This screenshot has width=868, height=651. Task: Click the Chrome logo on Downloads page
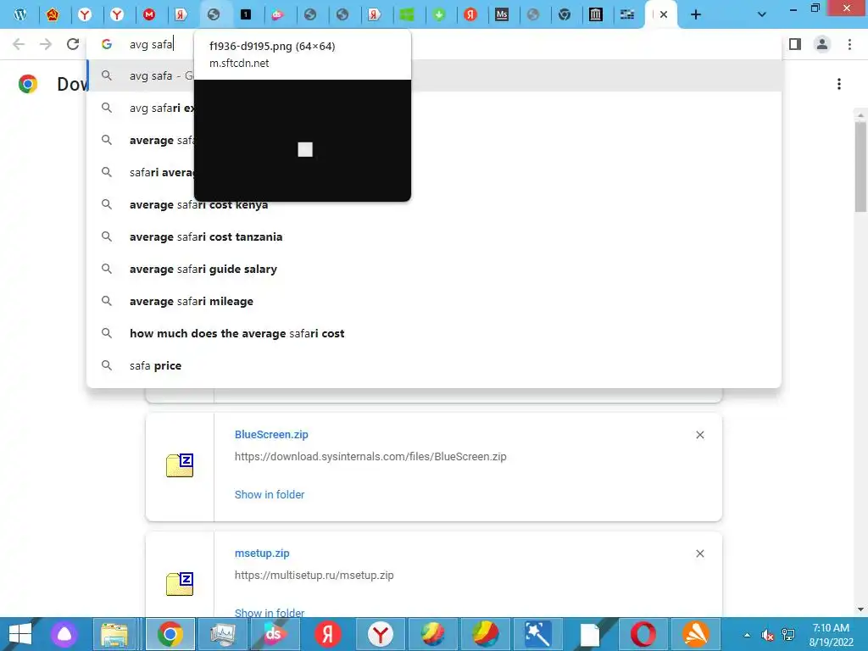click(28, 84)
